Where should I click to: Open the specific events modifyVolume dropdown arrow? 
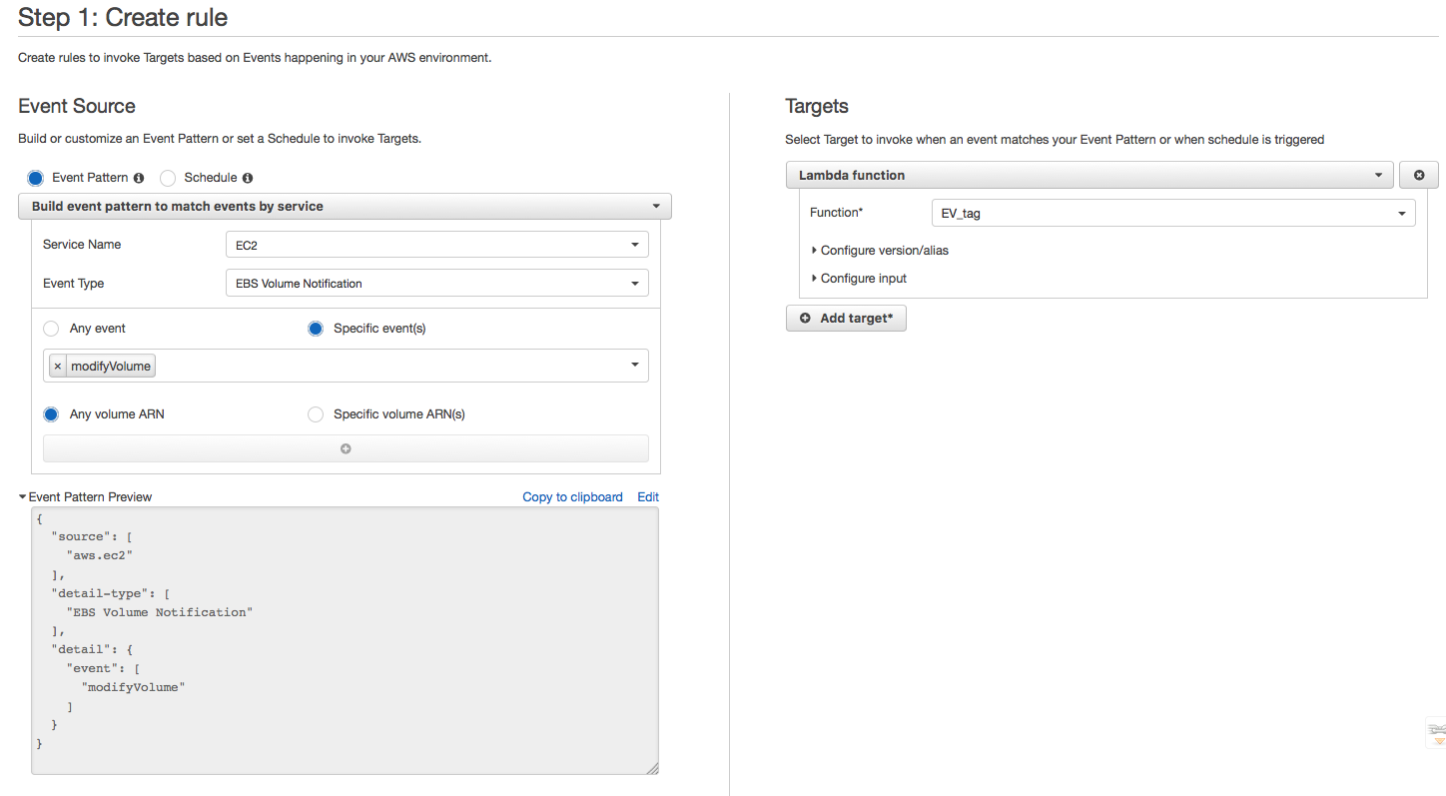click(635, 366)
